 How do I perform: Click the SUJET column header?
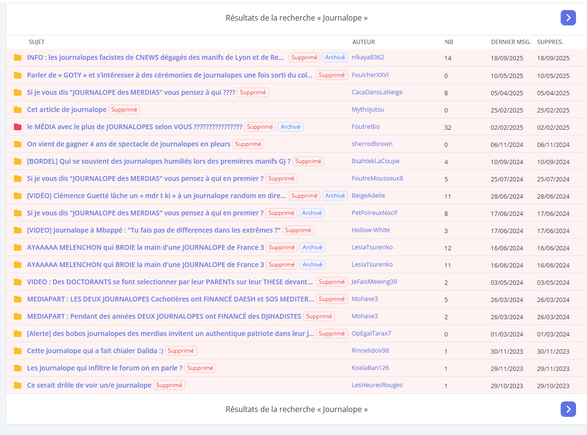36,42
